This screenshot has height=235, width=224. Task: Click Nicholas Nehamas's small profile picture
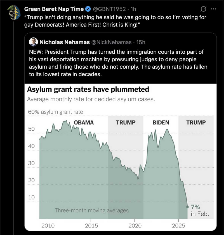(x=33, y=42)
